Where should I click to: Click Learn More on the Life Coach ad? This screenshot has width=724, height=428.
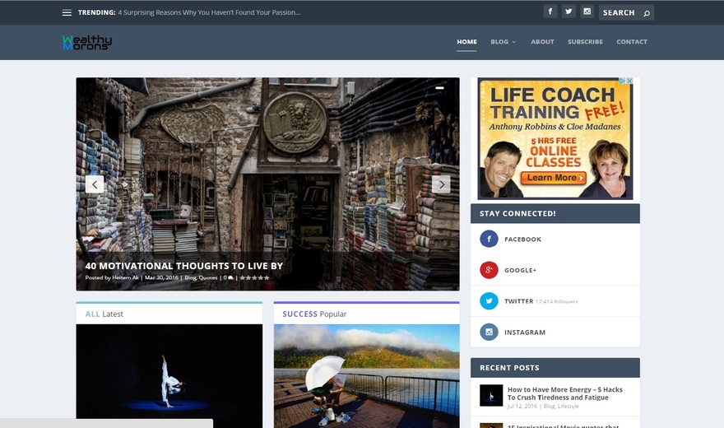(x=554, y=178)
